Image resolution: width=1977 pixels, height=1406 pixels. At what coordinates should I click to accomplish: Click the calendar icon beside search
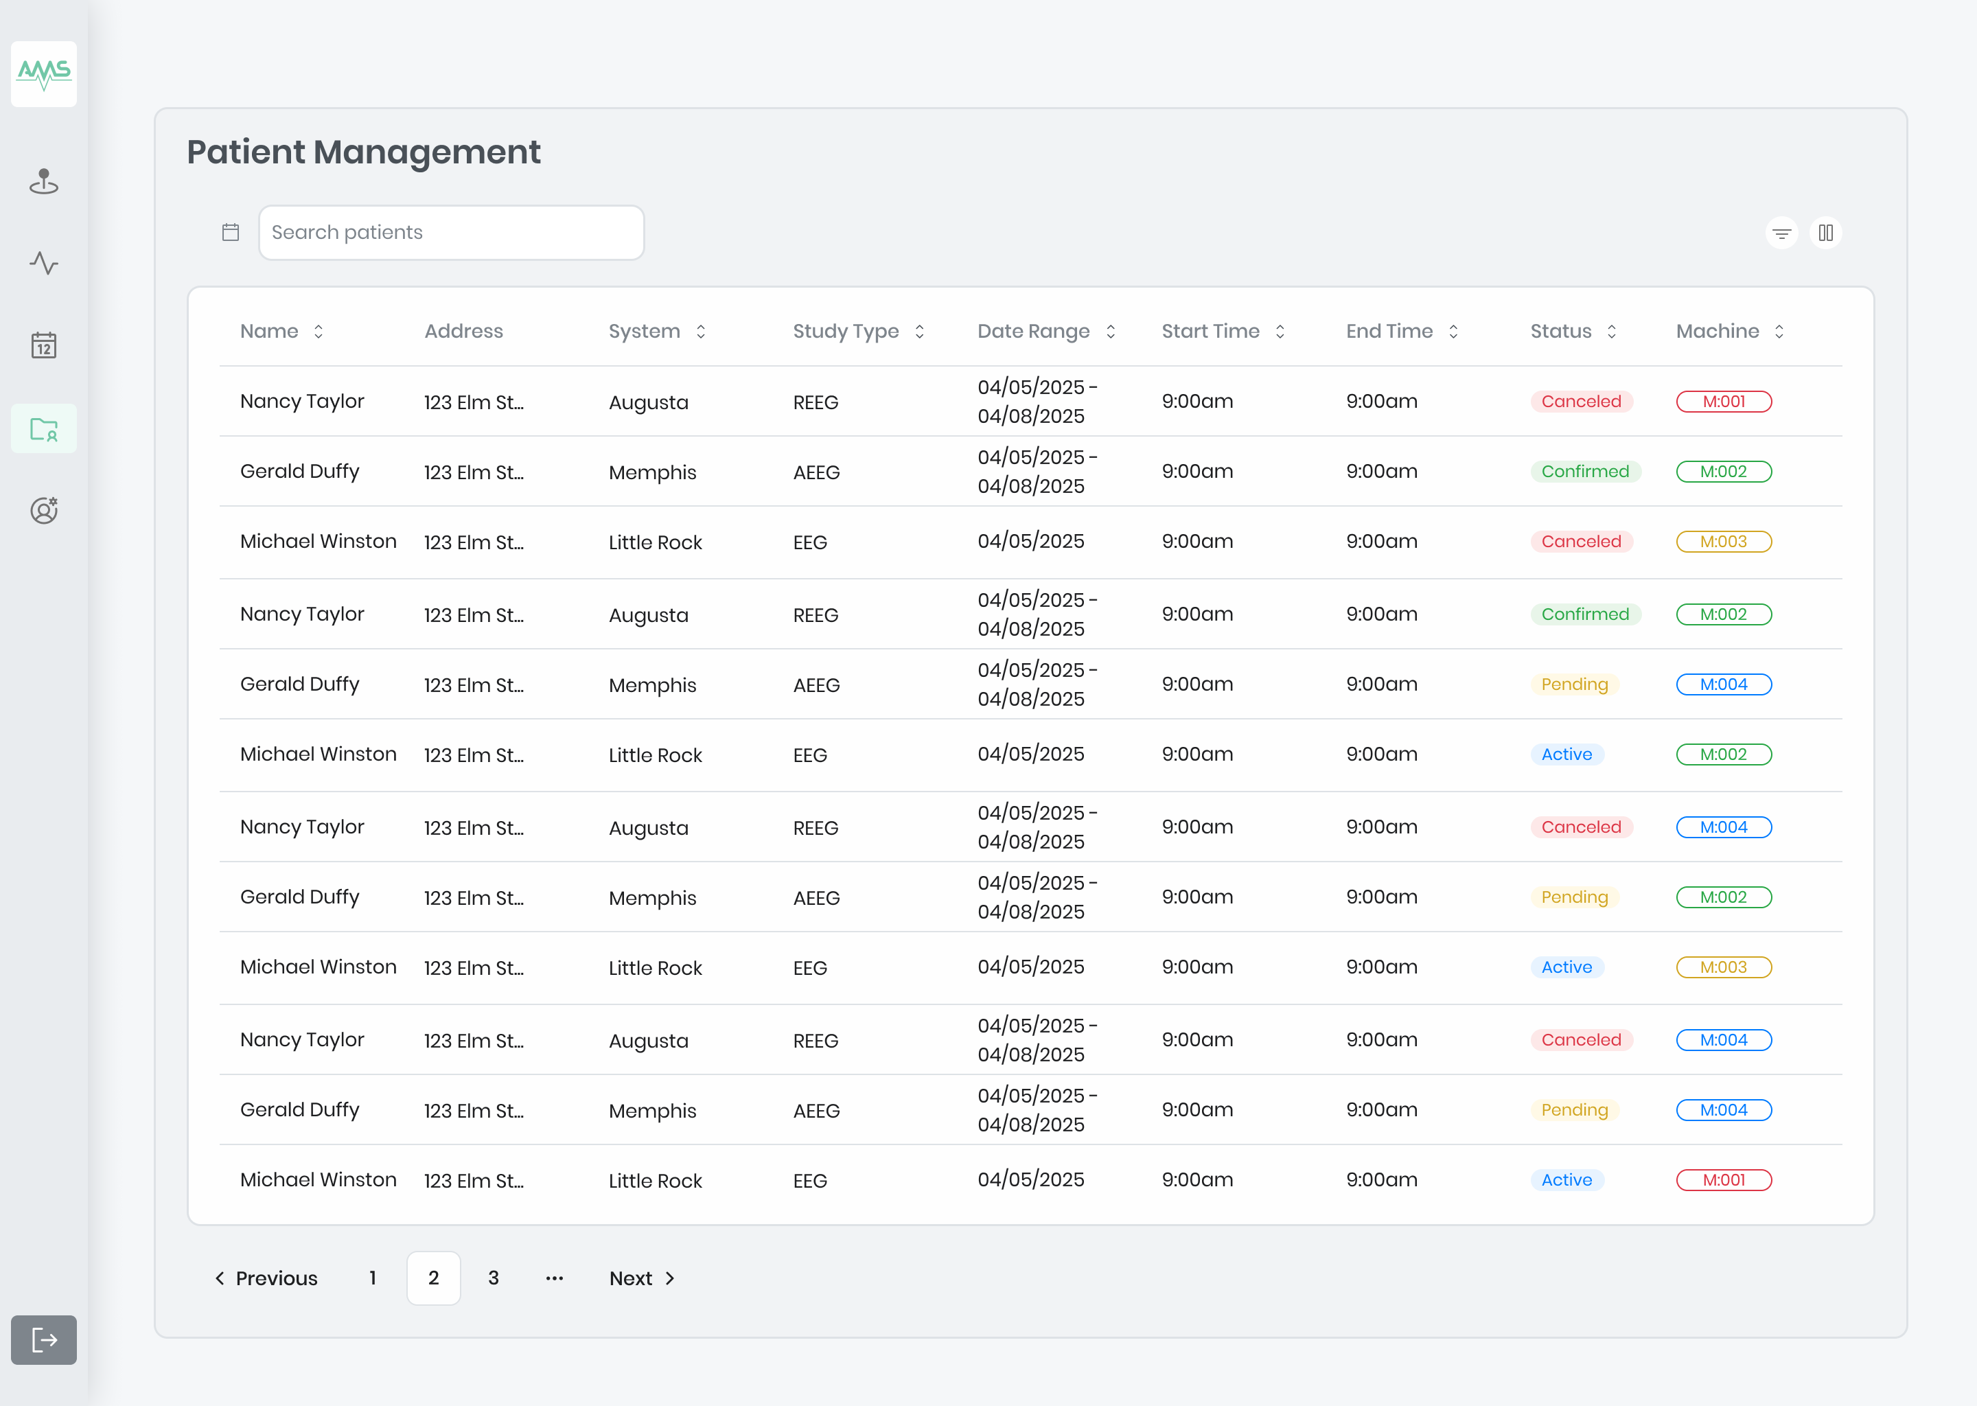[x=230, y=232]
